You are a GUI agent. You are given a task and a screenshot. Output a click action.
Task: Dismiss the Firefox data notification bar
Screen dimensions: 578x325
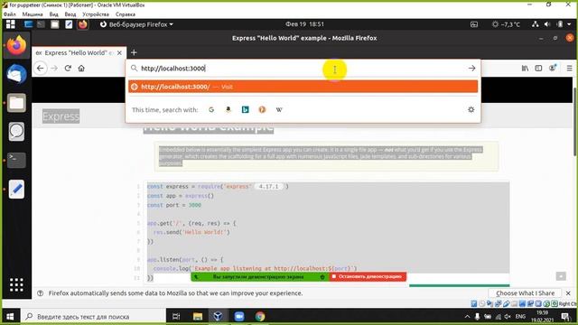click(568, 293)
